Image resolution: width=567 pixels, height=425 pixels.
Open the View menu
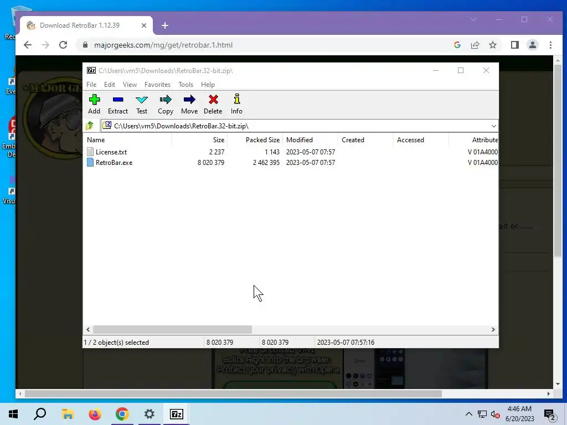[x=130, y=85]
